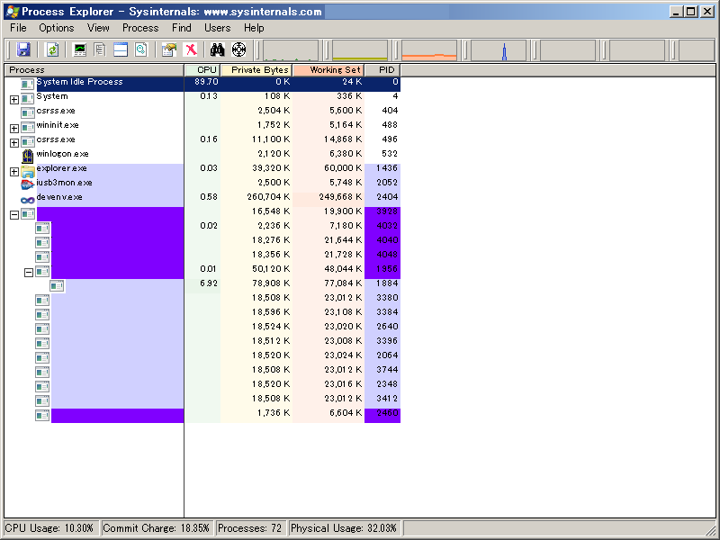Click the Physical Usage status bar entry
The image size is (720, 540).
pos(345,528)
